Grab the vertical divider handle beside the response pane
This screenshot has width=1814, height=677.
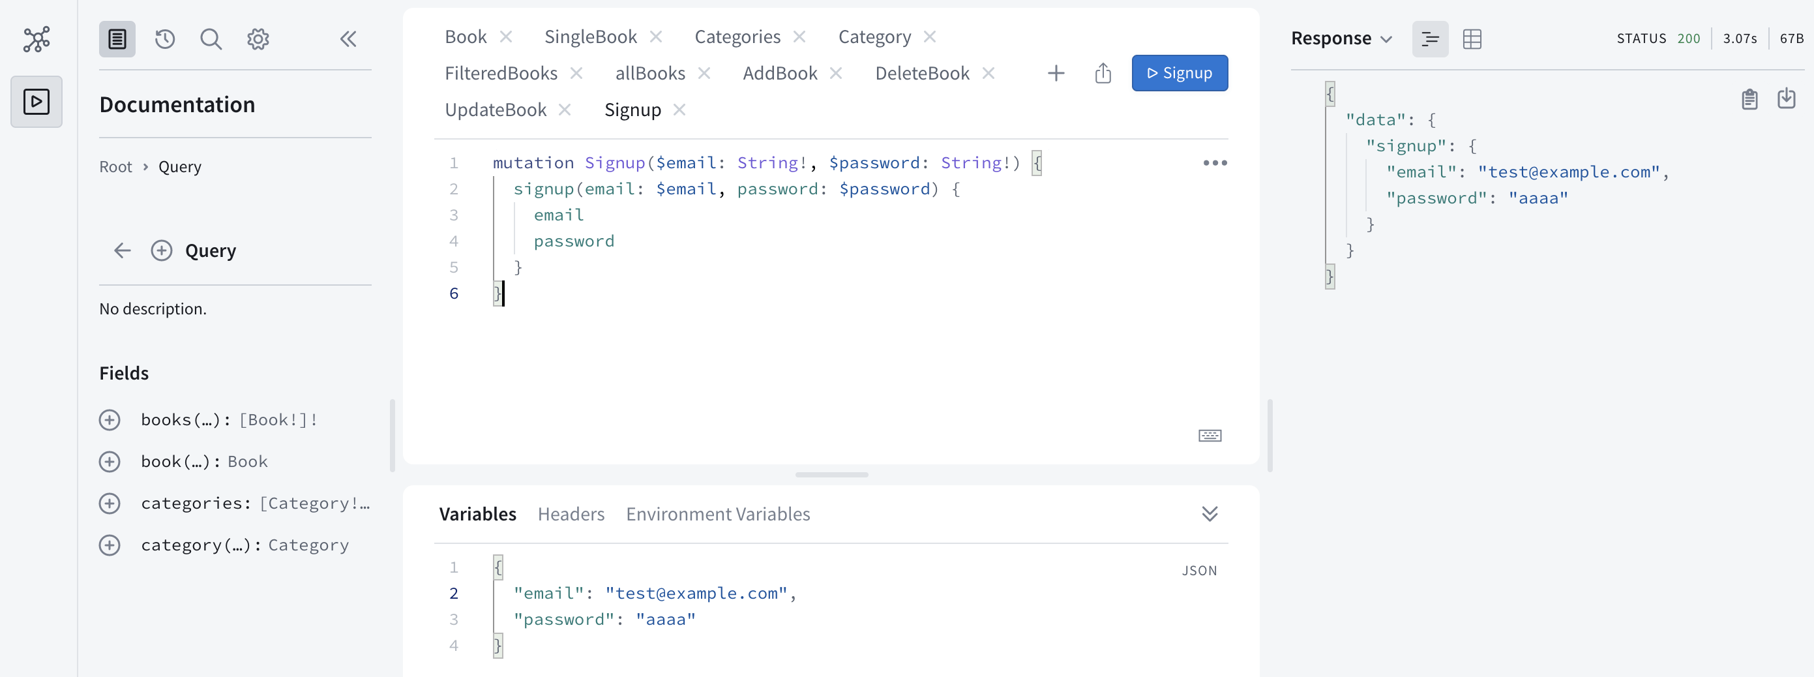coord(1270,436)
